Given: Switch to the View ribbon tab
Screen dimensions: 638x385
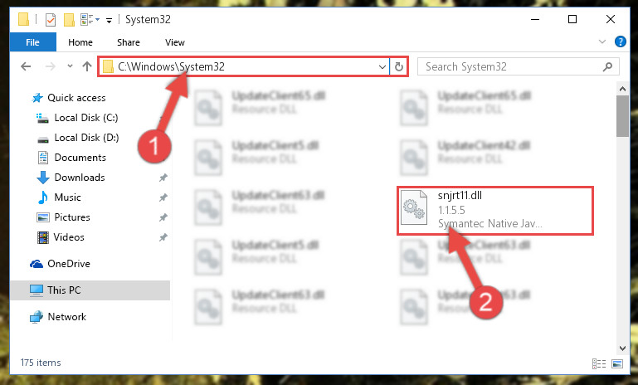Looking at the screenshot, I should 175,42.
